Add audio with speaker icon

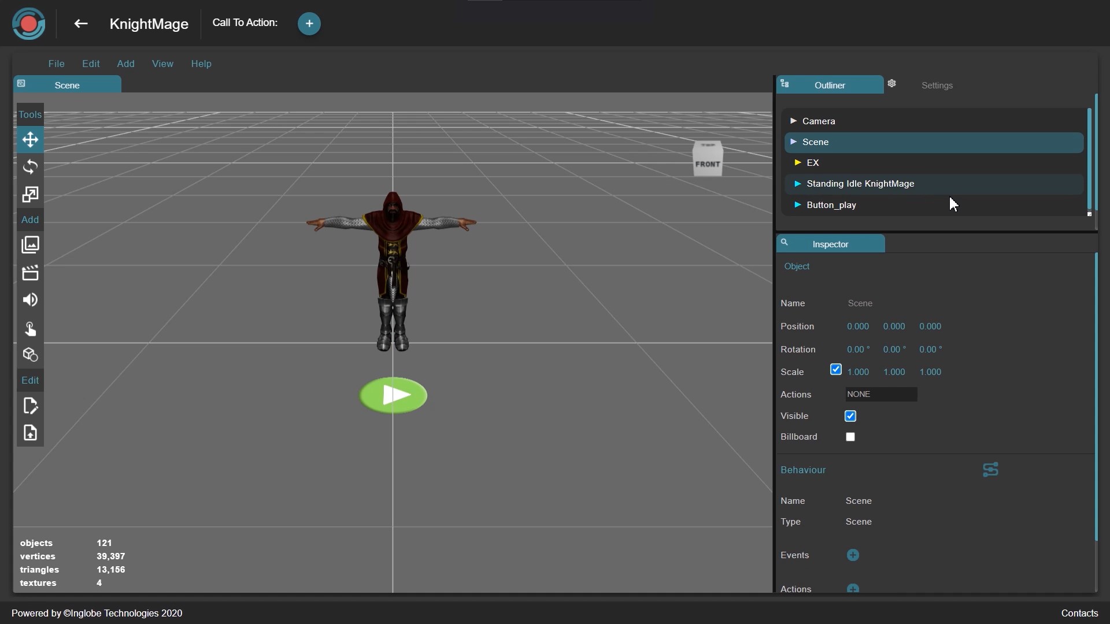pos(30,300)
